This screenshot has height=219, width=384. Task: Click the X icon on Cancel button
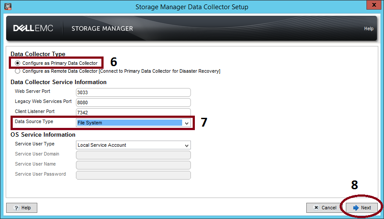[x=315, y=208]
